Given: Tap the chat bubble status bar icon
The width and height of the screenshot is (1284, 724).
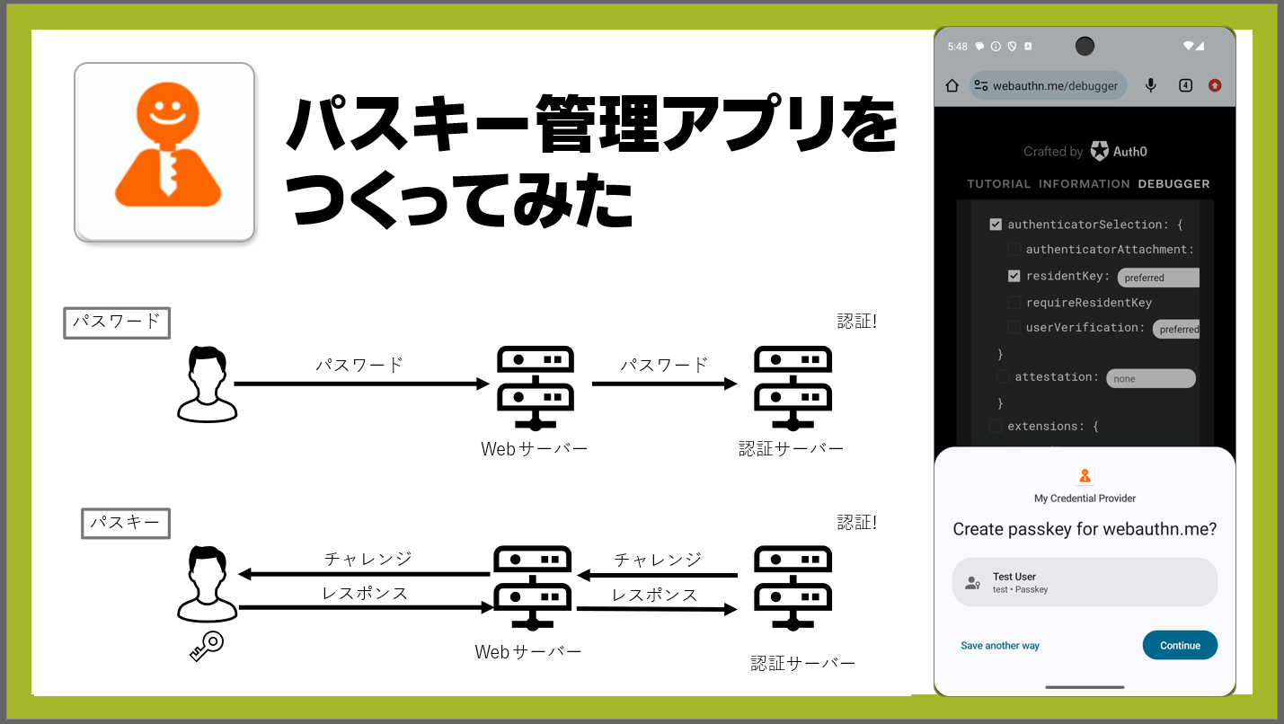Looking at the screenshot, I should (979, 46).
